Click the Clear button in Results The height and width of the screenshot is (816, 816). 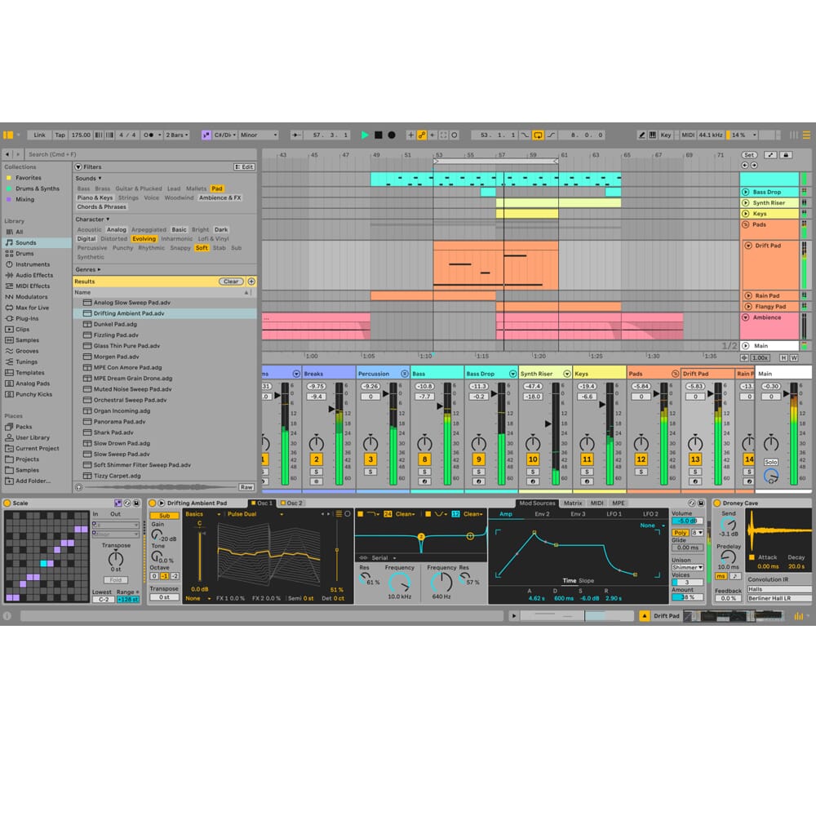tap(231, 282)
